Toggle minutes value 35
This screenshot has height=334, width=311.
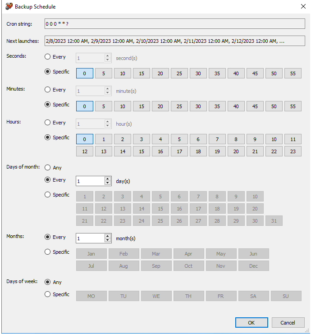(x=217, y=106)
